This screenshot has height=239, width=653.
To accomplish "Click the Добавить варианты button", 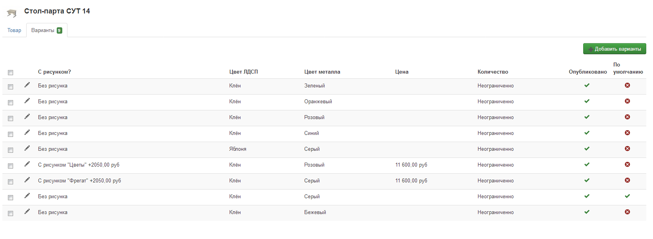I will point(615,49).
